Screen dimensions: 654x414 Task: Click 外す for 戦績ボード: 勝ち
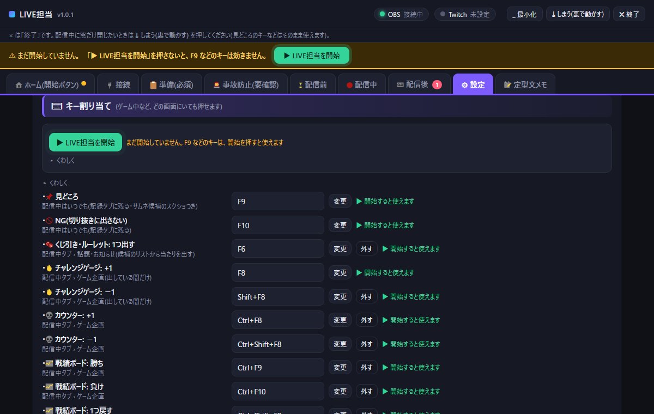367,368
